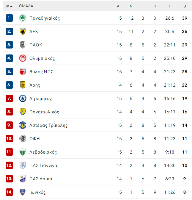The image size is (192, 200).
Task: Sort standings by the B points column
Action: pyautogui.click(x=185, y=6)
